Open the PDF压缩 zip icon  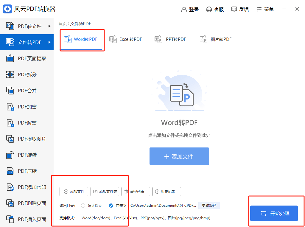click(x=10, y=171)
